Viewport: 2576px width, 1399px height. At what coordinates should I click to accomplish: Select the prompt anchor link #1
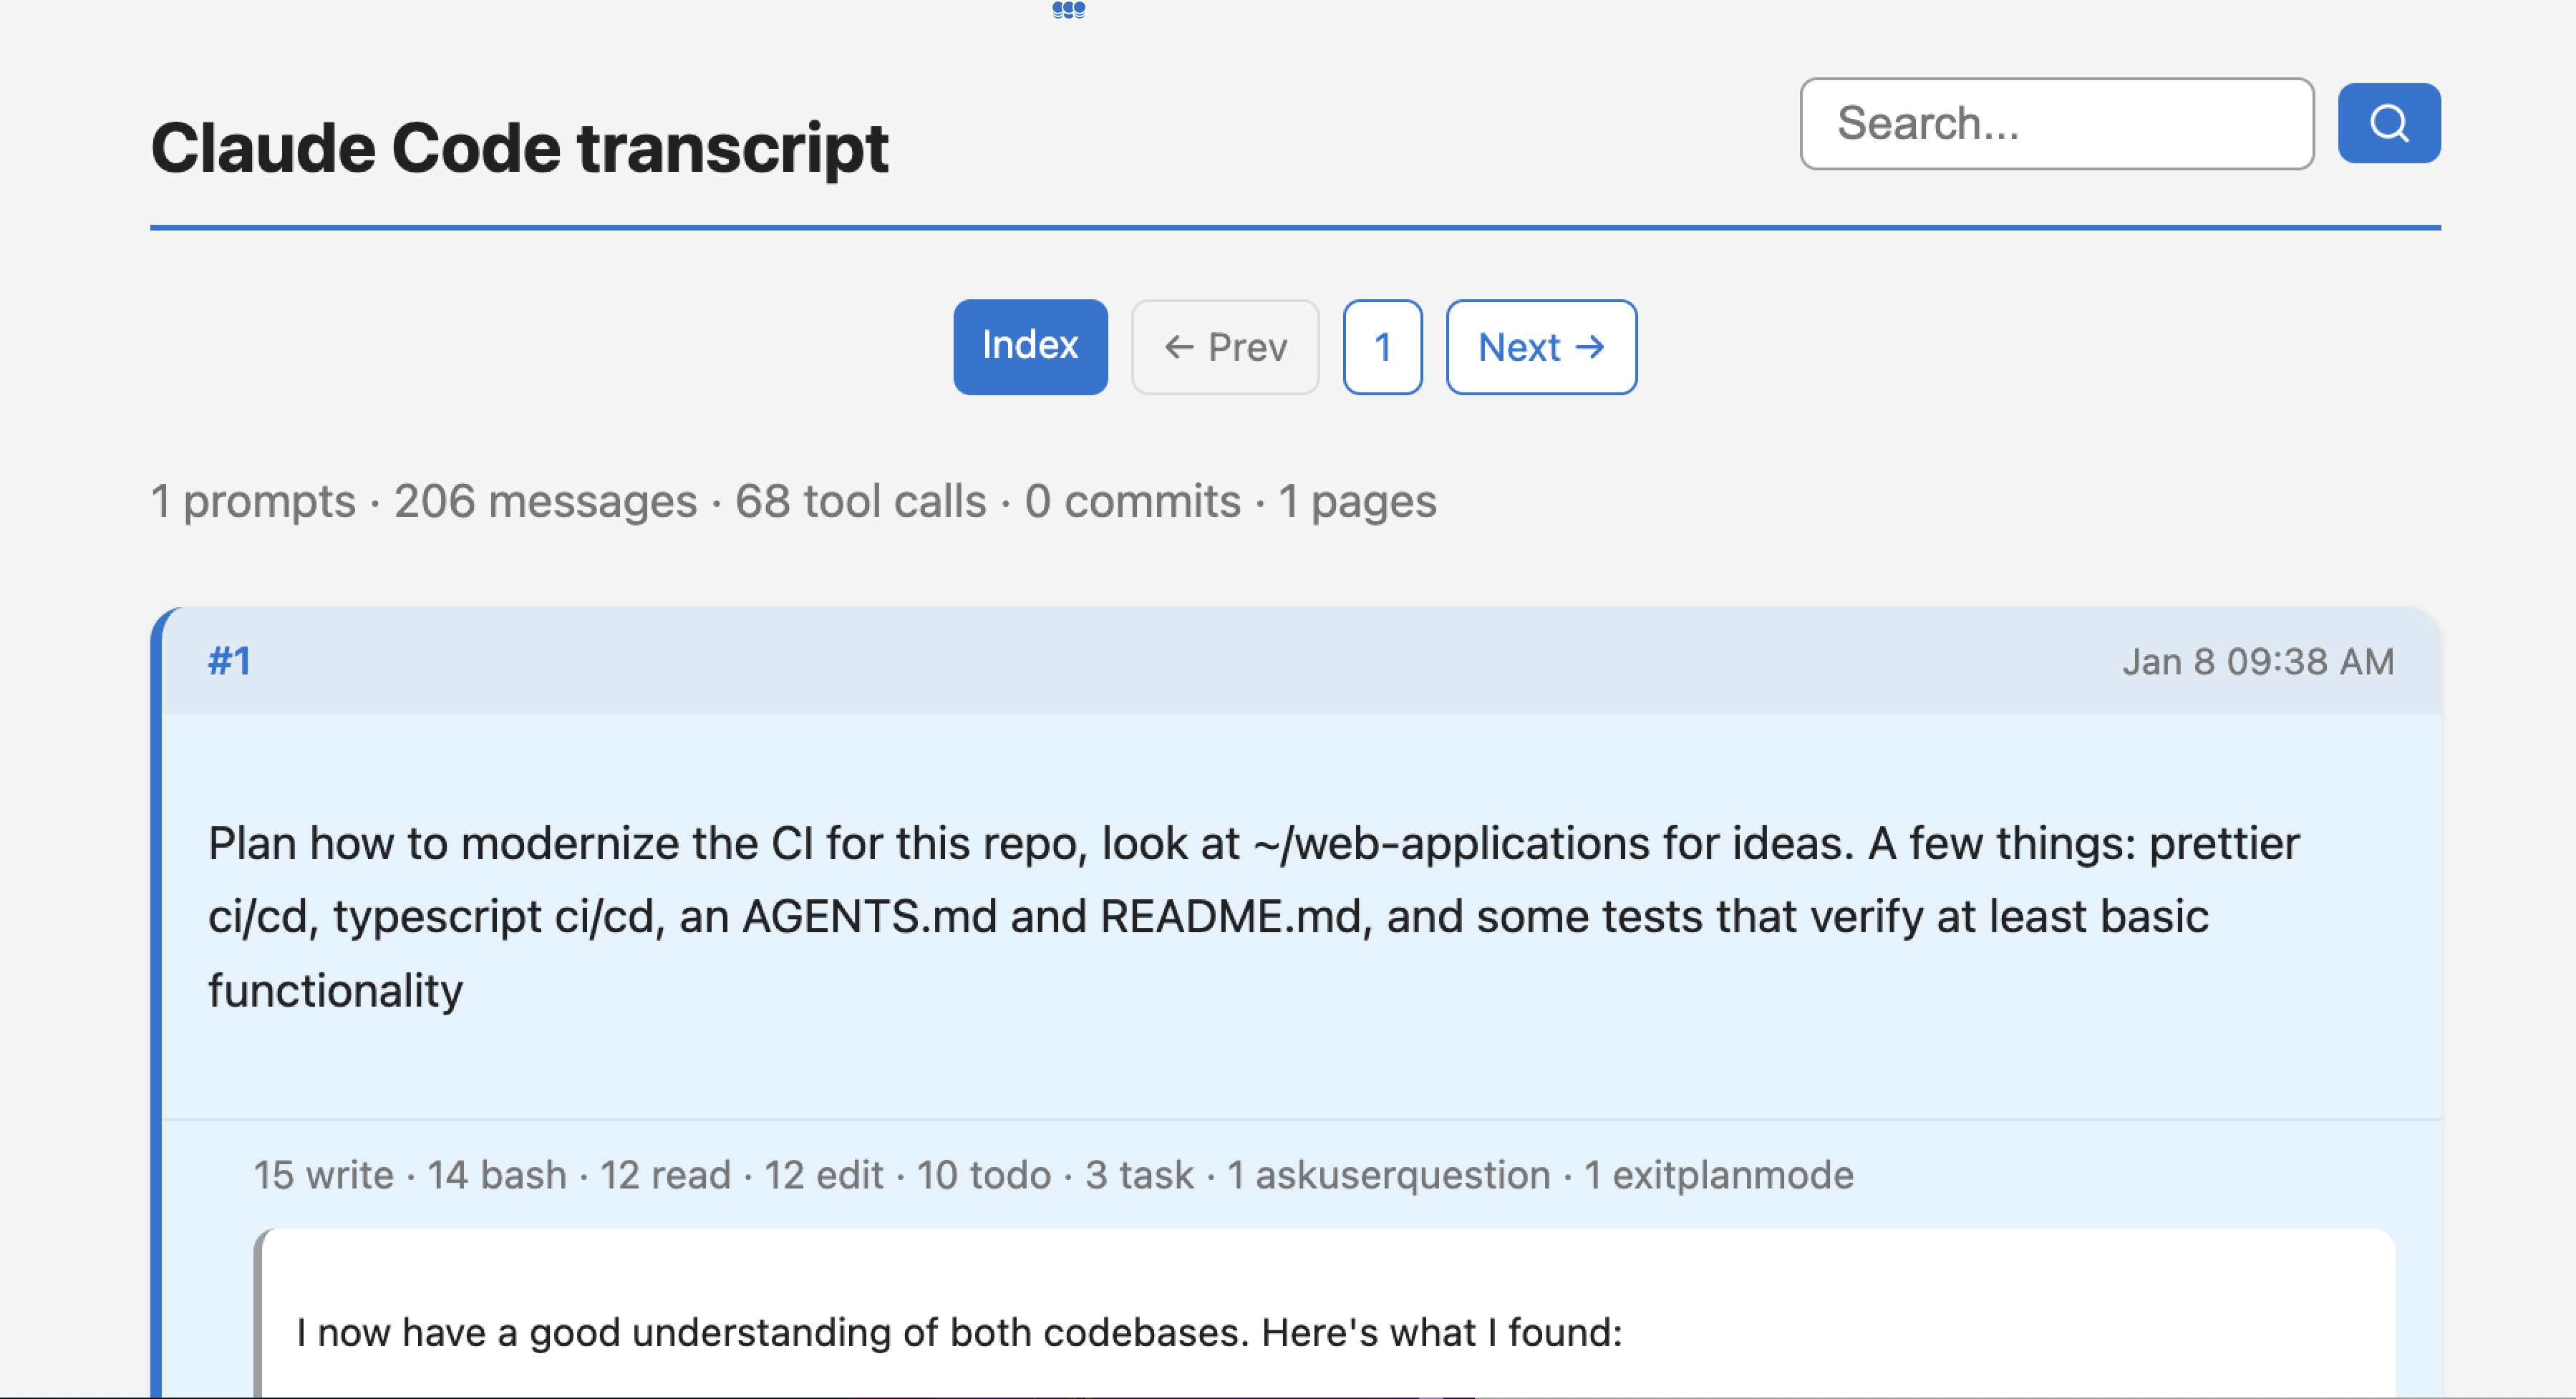(x=229, y=660)
